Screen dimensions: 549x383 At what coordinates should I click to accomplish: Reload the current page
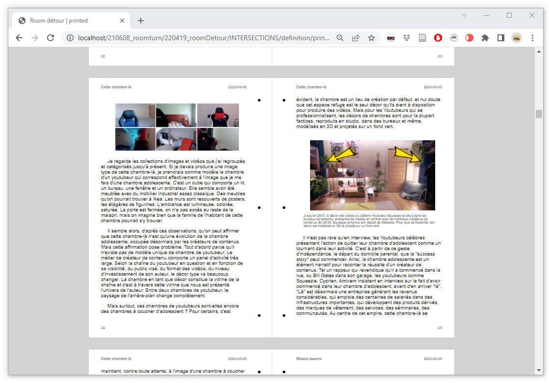click(50, 38)
